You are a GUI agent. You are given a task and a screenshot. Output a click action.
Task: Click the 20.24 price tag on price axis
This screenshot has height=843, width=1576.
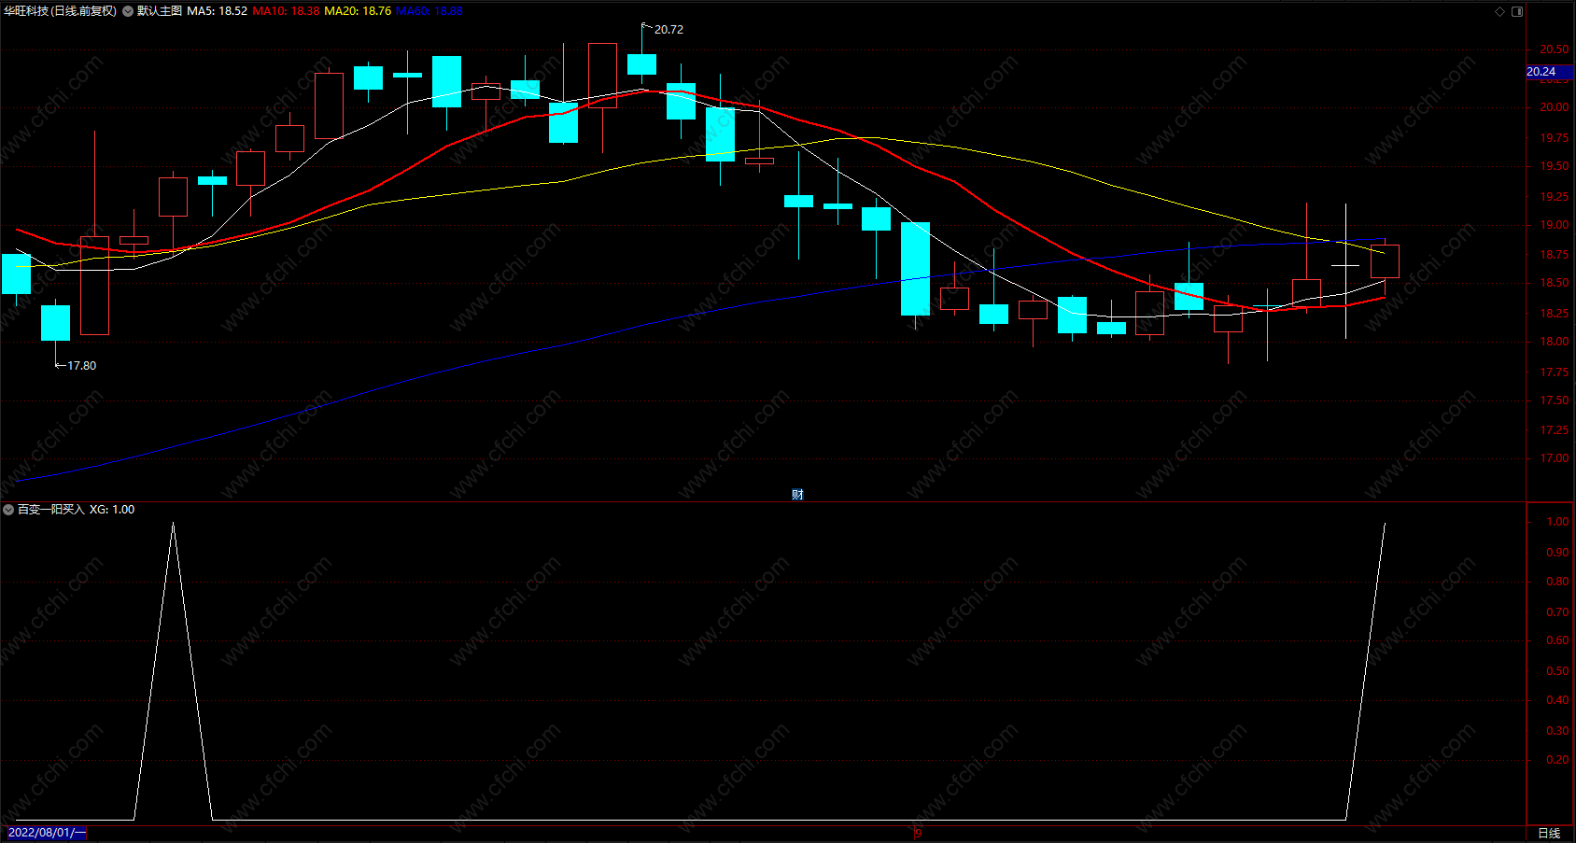click(1550, 72)
